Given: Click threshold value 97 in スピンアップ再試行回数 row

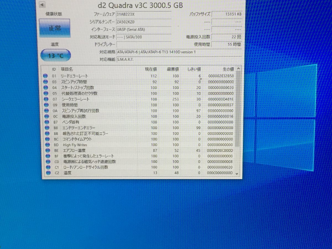Looking at the screenshot, I should coord(198,111).
